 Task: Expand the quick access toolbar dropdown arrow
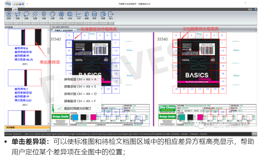click(27, 4)
